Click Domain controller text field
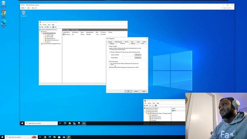247x139 pixels. [128, 55]
